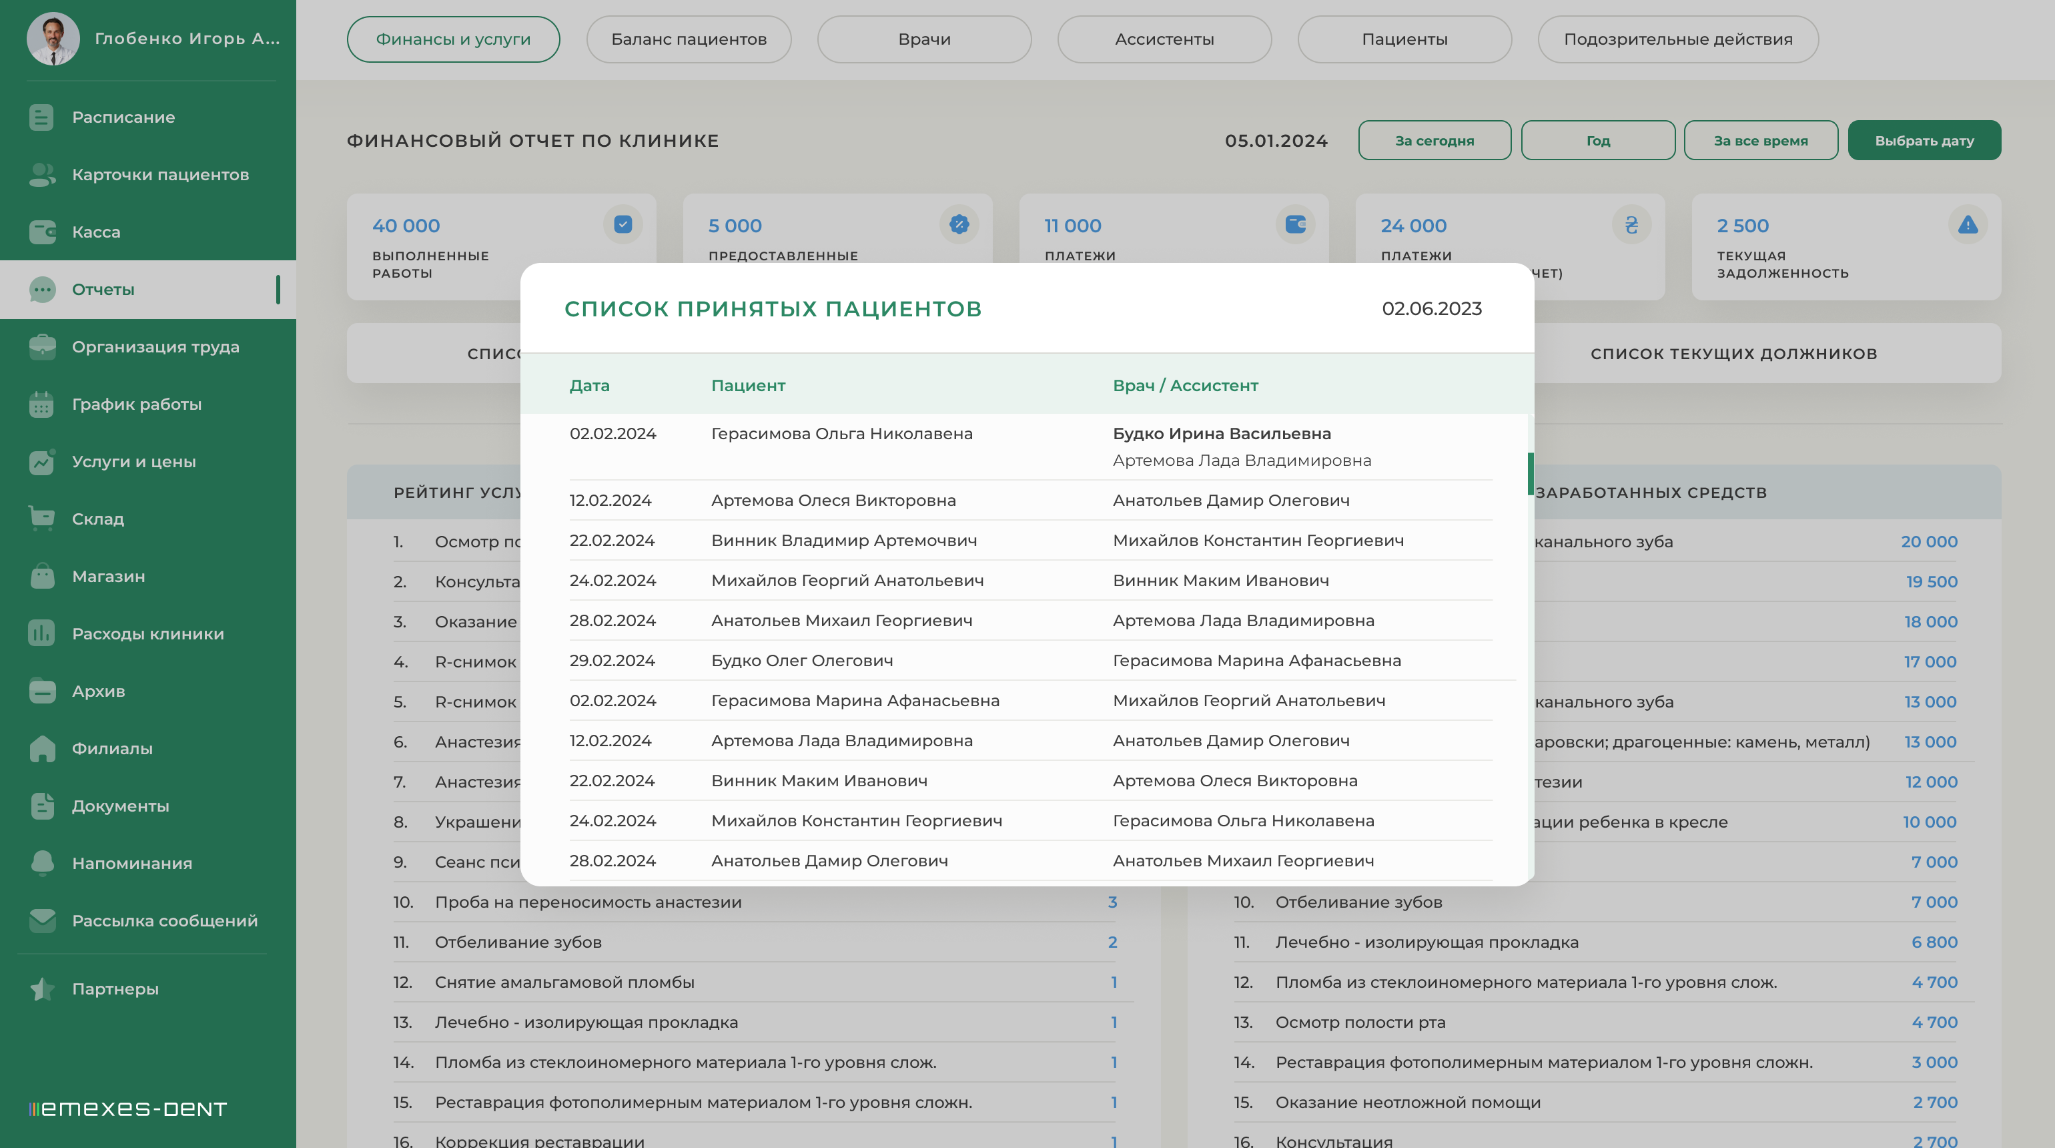This screenshot has width=2055, height=1148.
Task: Open Карточки пациентов menu item
Action: point(160,175)
